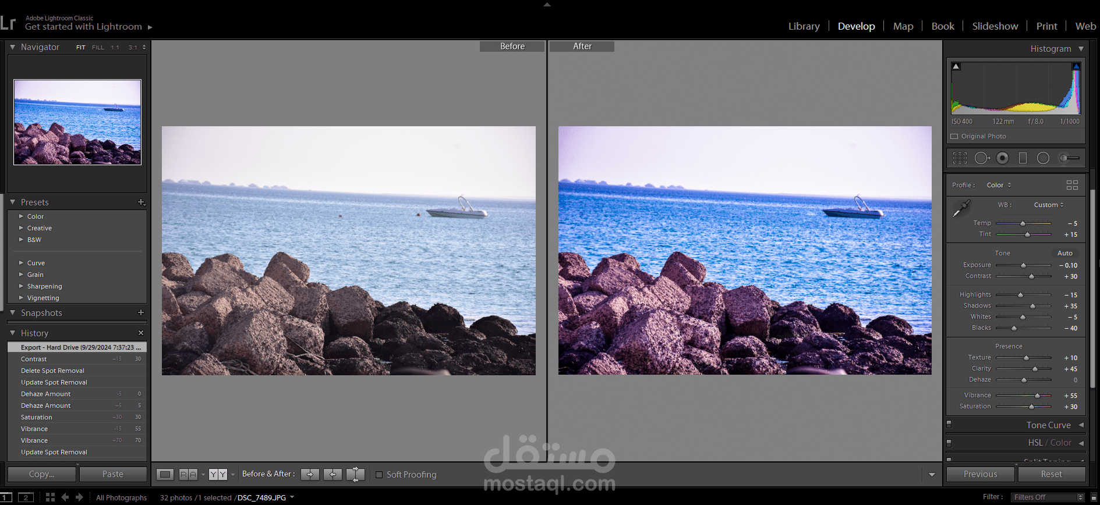Open the Profile Color dropdown
This screenshot has height=505, width=1100.
(x=999, y=185)
